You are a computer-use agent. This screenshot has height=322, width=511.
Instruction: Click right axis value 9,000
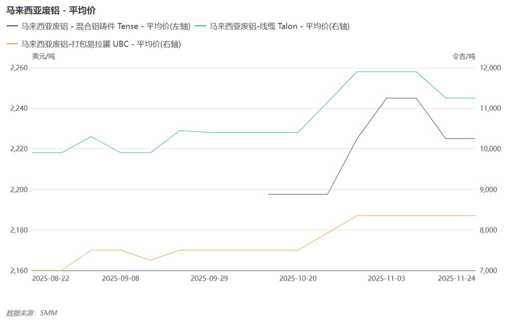pyautogui.click(x=489, y=189)
